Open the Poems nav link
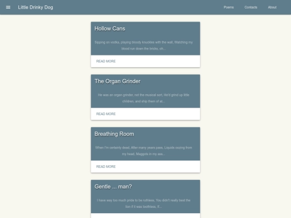The height and width of the screenshot is (218, 291). (228, 7)
